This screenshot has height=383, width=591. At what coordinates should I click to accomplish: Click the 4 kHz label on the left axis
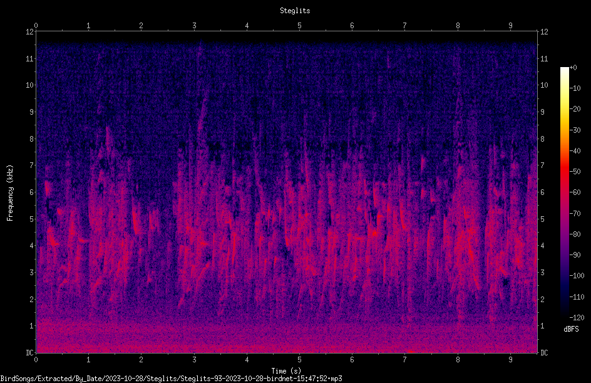pyautogui.click(x=32, y=246)
